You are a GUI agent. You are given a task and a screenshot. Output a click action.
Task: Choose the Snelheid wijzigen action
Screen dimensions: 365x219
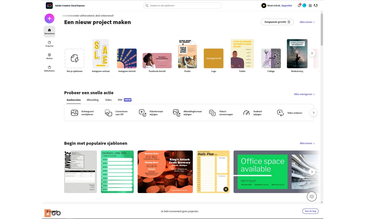coord(253,113)
